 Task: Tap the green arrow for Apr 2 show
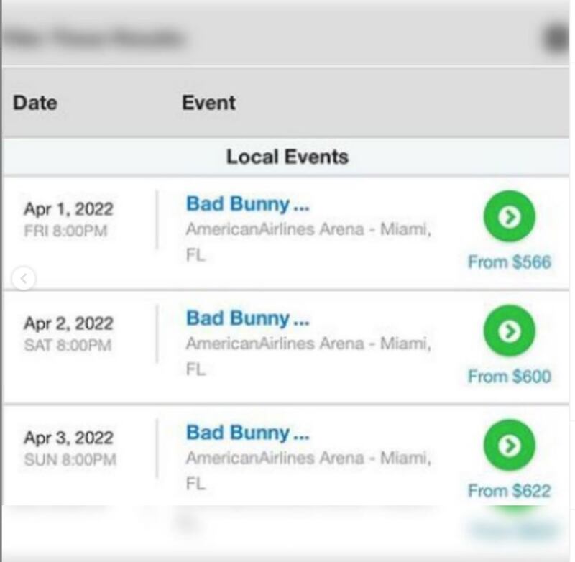coord(509,331)
